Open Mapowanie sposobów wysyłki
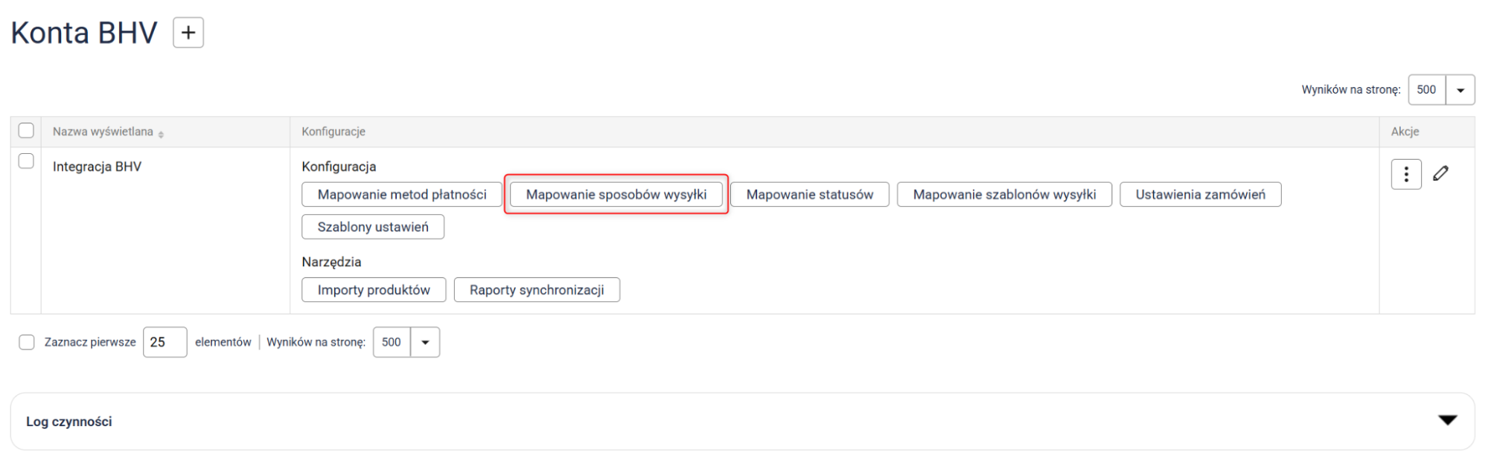 (x=616, y=195)
